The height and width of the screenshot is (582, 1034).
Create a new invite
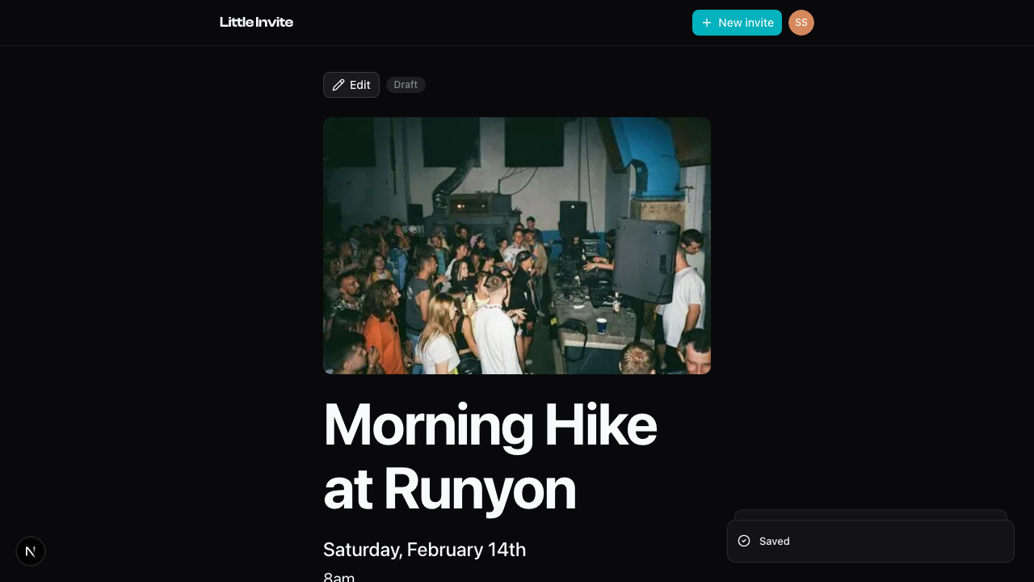[737, 23]
